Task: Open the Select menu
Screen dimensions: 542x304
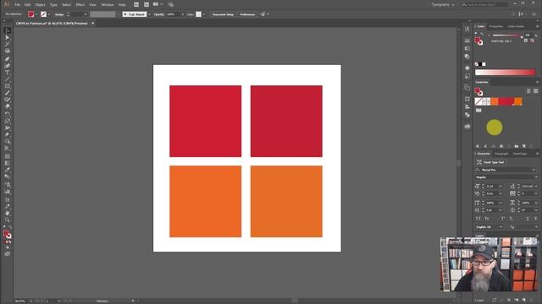Action: [66, 5]
